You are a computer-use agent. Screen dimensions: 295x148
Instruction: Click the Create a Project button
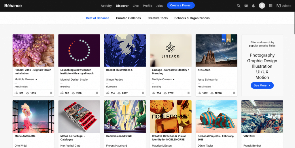[x=181, y=5]
